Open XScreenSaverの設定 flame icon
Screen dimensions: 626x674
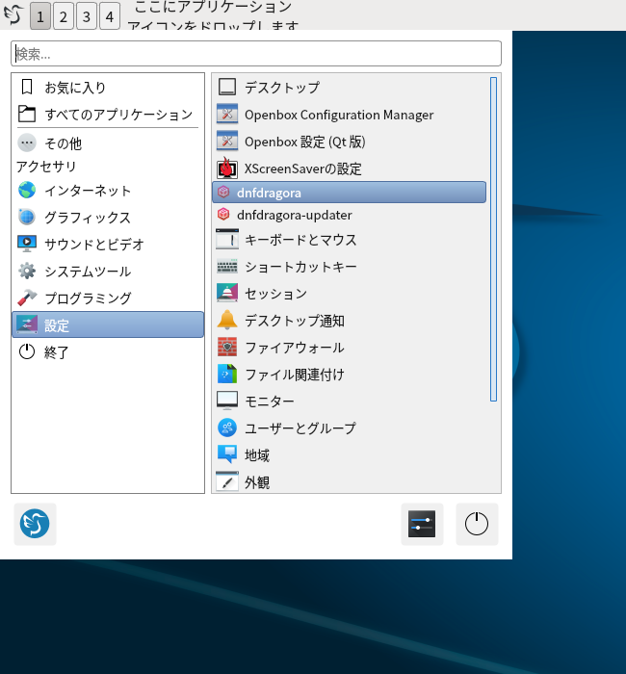tap(227, 168)
